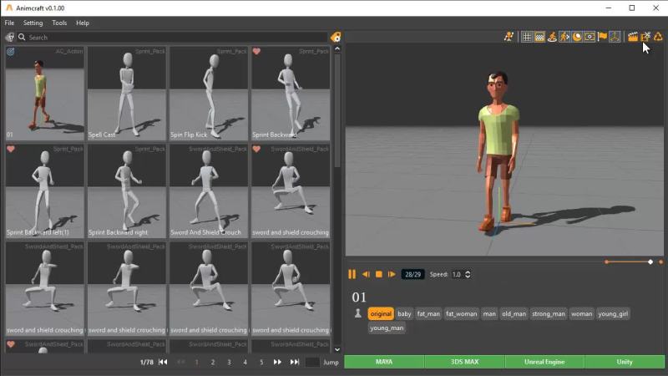Click the orange triangle recycle icon
The image size is (668, 376).
pyautogui.click(x=658, y=37)
